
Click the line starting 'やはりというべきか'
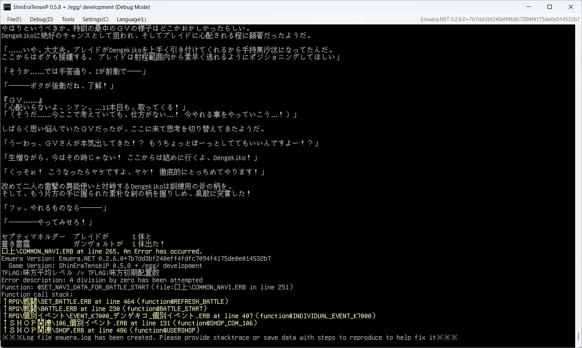(x=126, y=28)
